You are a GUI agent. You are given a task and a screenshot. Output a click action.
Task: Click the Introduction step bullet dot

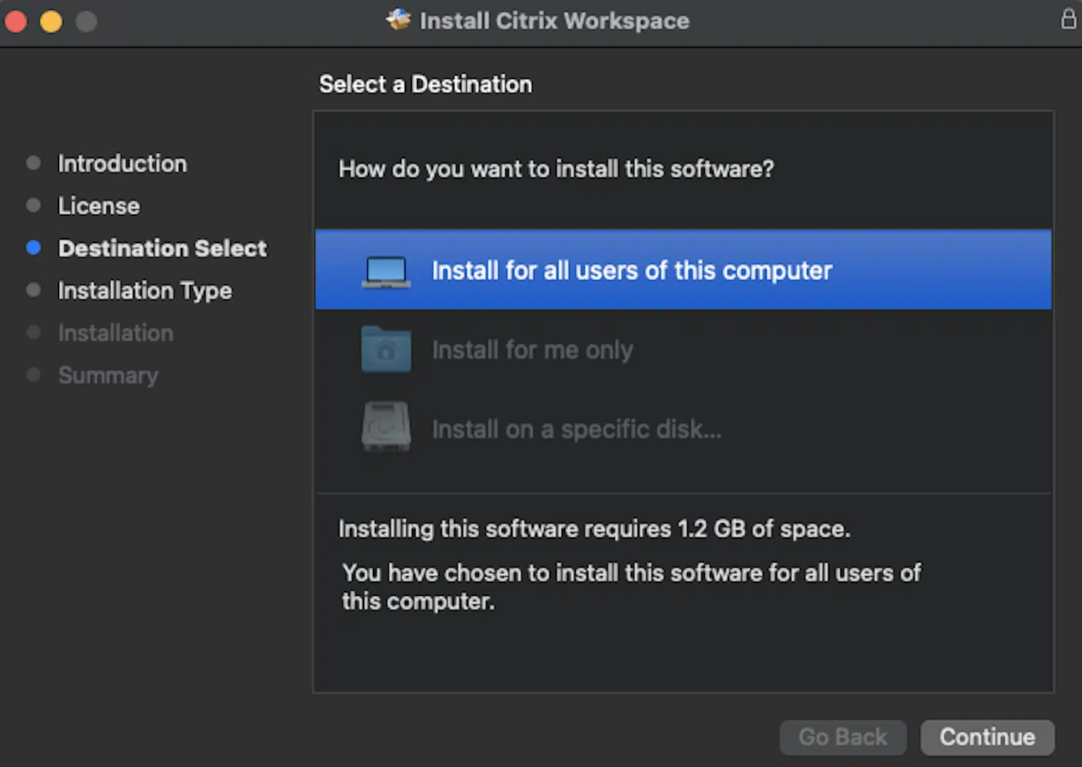point(33,163)
